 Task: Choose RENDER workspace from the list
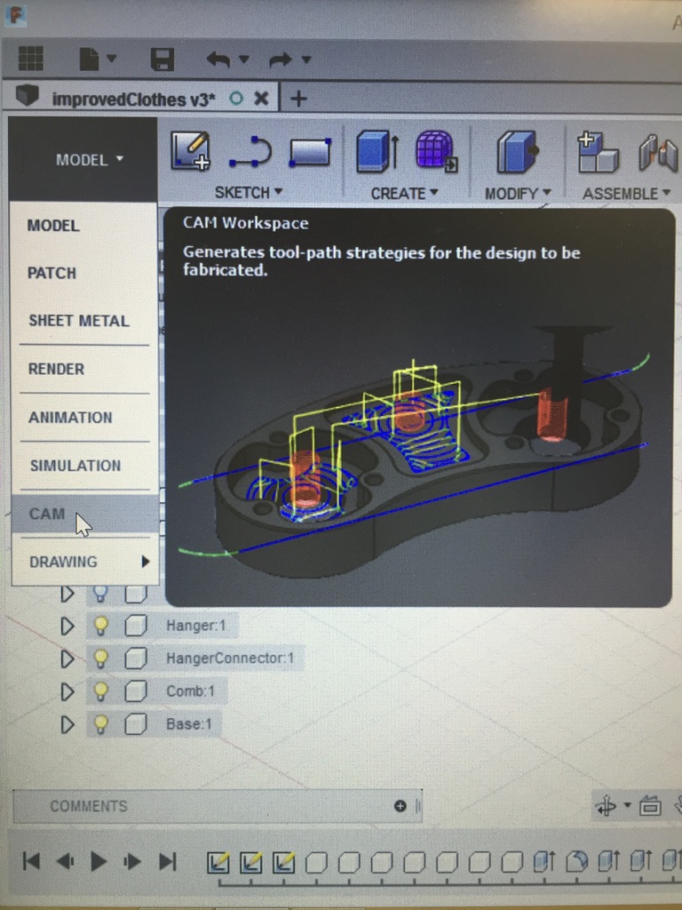coord(56,369)
